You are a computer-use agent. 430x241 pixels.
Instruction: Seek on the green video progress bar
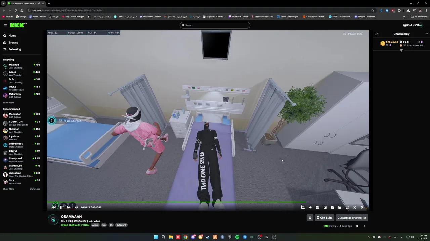[x=208, y=202]
